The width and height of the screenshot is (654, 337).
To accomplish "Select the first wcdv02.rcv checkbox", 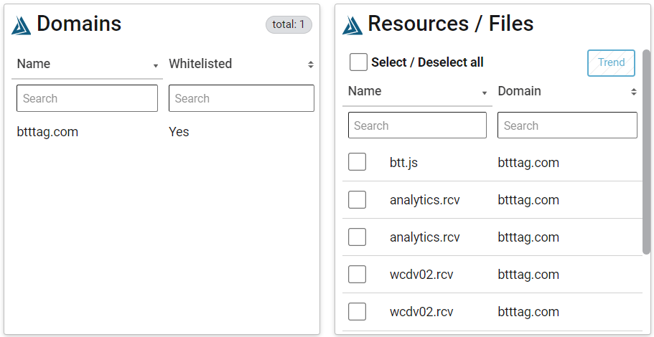I will click(357, 274).
